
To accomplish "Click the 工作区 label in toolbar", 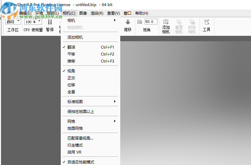I will pos(13,30).
